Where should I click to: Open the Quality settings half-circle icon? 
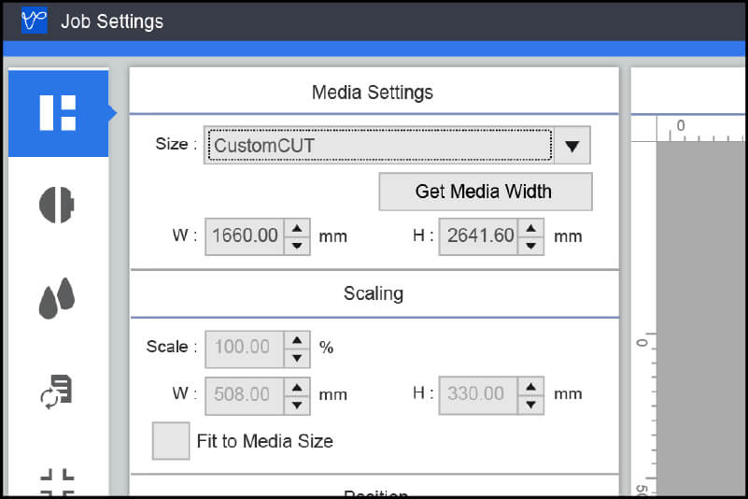[57, 205]
